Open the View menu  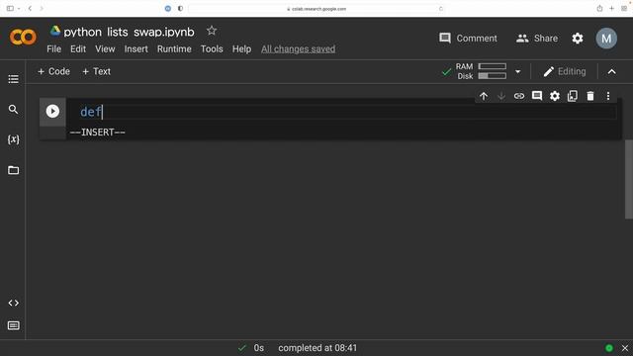(105, 48)
